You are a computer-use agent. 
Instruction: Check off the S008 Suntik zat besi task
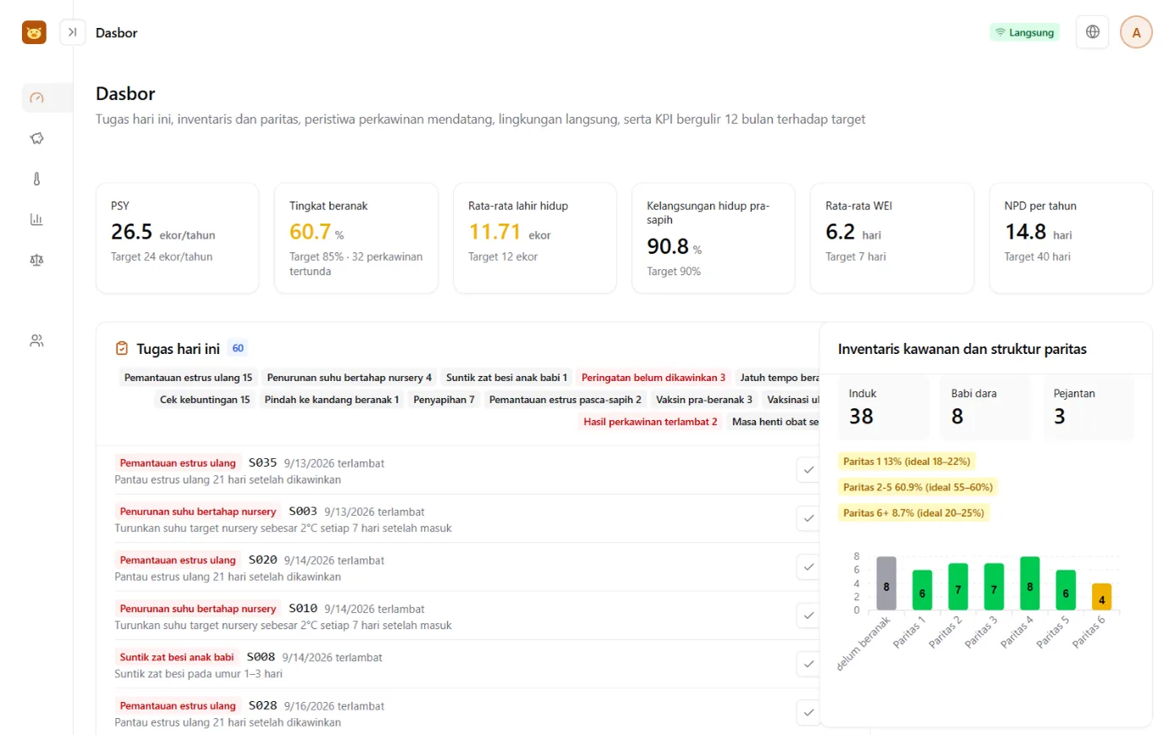tap(808, 664)
